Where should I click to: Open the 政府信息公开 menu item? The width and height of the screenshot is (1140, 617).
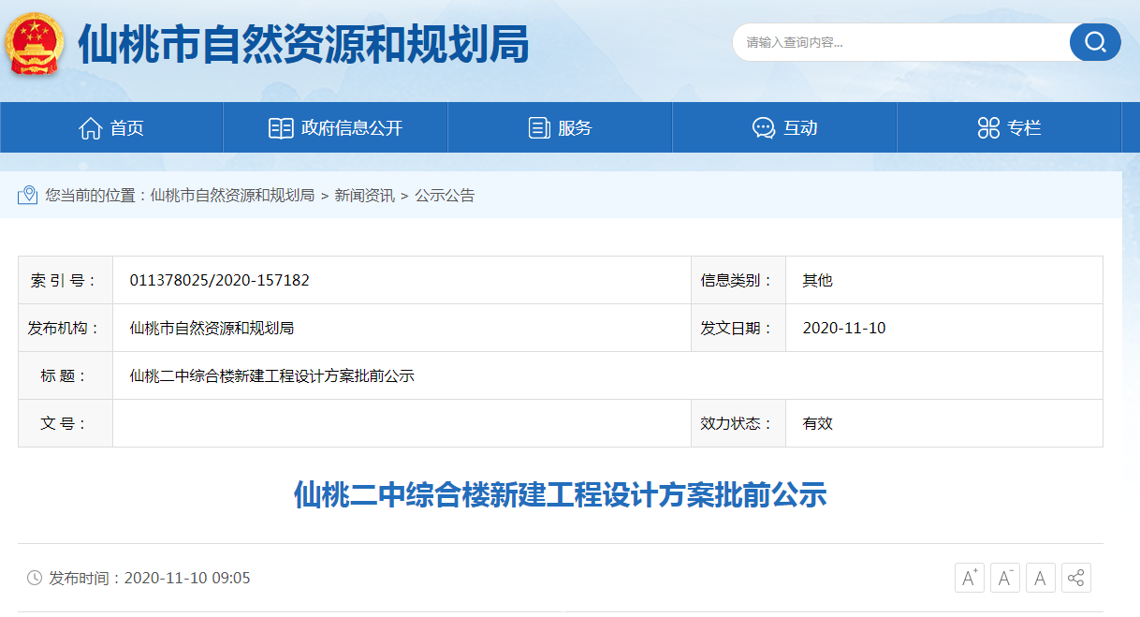(335, 127)
